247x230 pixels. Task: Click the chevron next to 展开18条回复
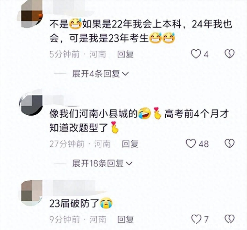[129, 164]
